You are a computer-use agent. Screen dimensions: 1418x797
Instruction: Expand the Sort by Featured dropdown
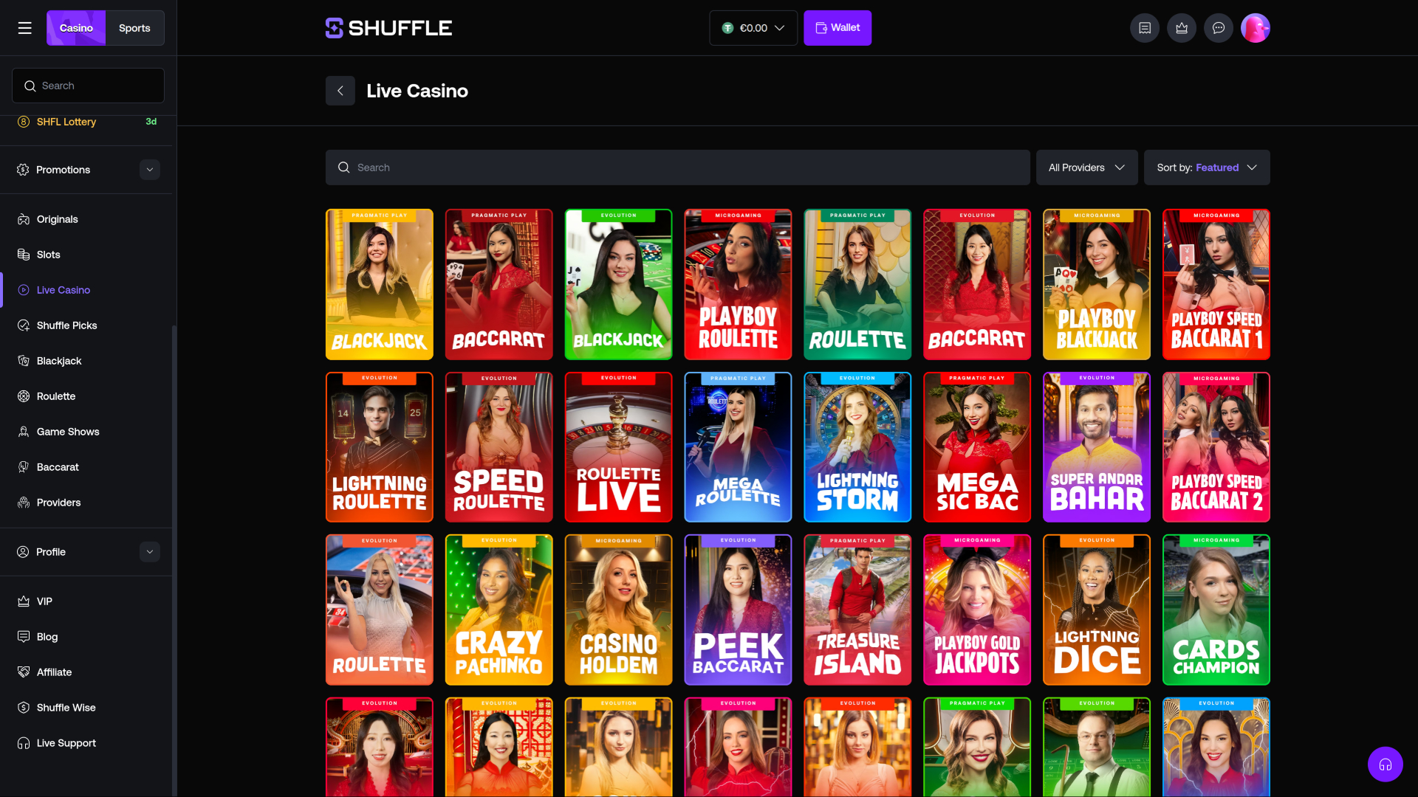click(x=1206, y=167)
